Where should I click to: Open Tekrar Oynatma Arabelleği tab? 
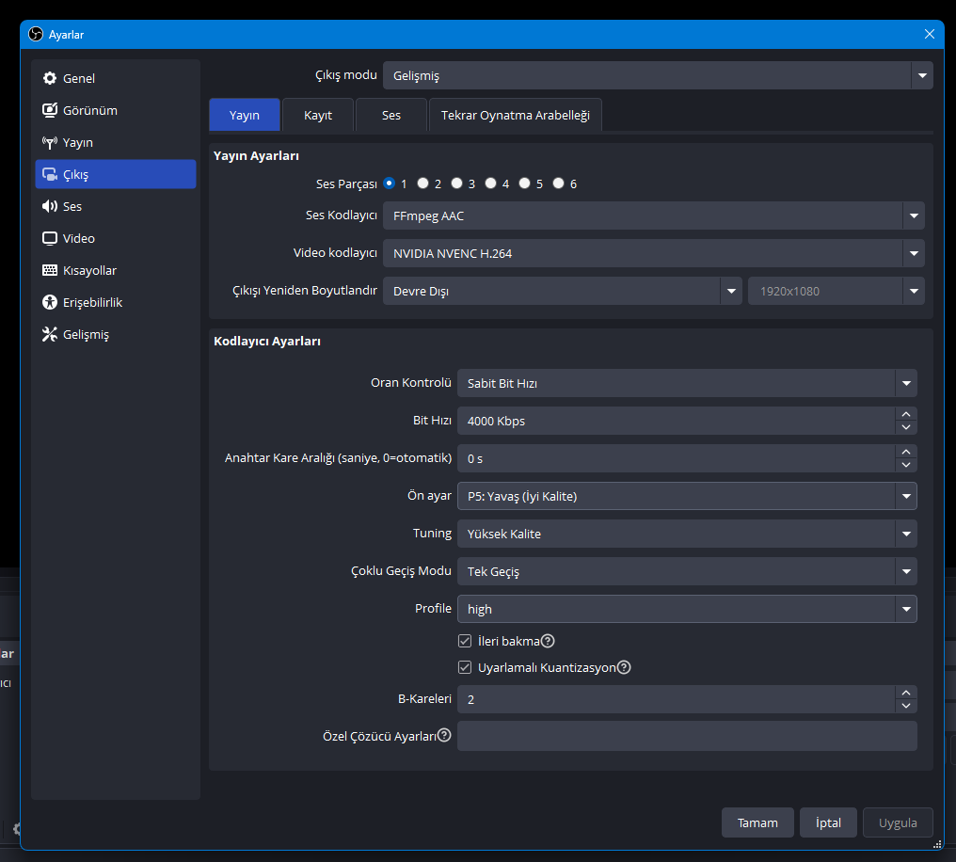click(x=515, y=115)
